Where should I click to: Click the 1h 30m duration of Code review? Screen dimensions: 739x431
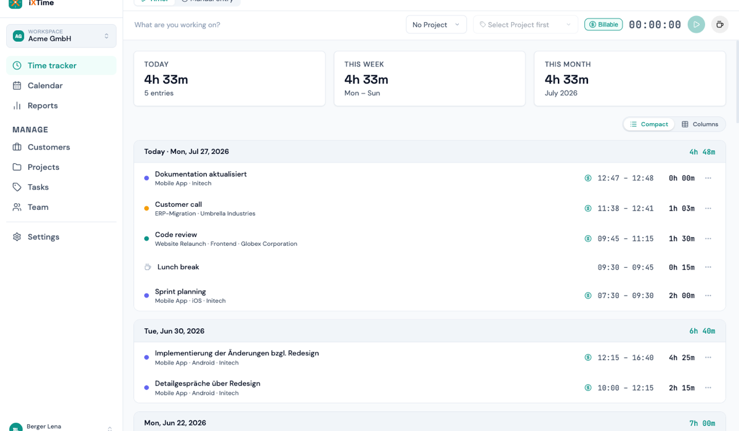(x=682, y=238)
